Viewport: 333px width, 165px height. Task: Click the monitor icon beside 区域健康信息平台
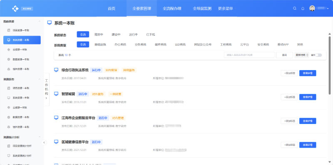(x=56, y=141)
